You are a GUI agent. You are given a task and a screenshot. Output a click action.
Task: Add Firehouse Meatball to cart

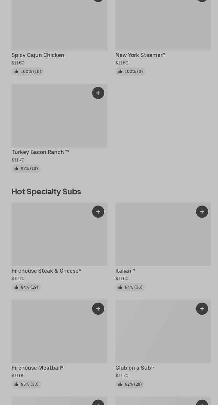(x=98, y=309)
